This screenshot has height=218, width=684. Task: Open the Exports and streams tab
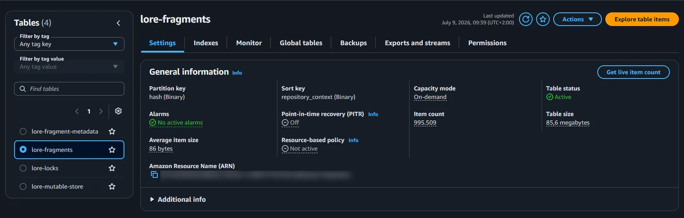[417, 43]
